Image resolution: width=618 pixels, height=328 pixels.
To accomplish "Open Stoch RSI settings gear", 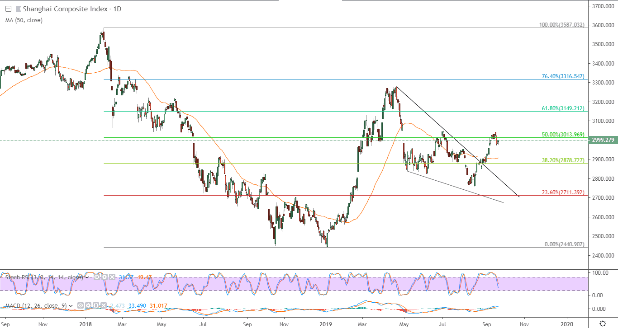I will [x=104, y=277].
